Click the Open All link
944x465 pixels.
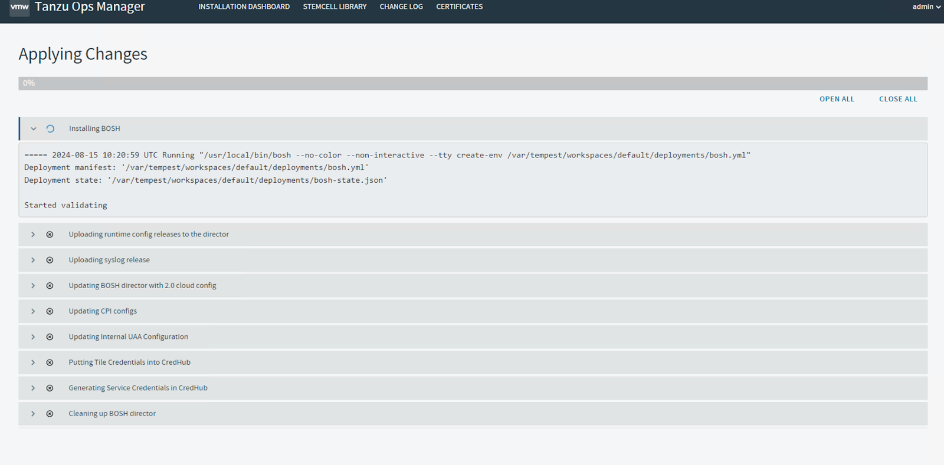click(837, 99)
